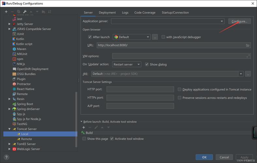257x163 pixels.
Task: Collapse the Before launch section
Action: click(81, 122)
